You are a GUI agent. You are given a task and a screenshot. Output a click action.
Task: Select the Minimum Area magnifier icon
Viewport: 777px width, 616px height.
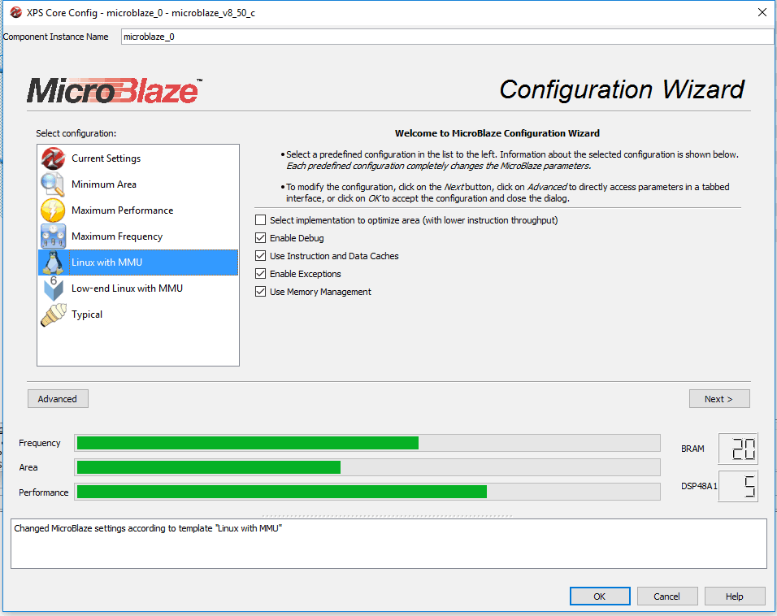(51, 184)
